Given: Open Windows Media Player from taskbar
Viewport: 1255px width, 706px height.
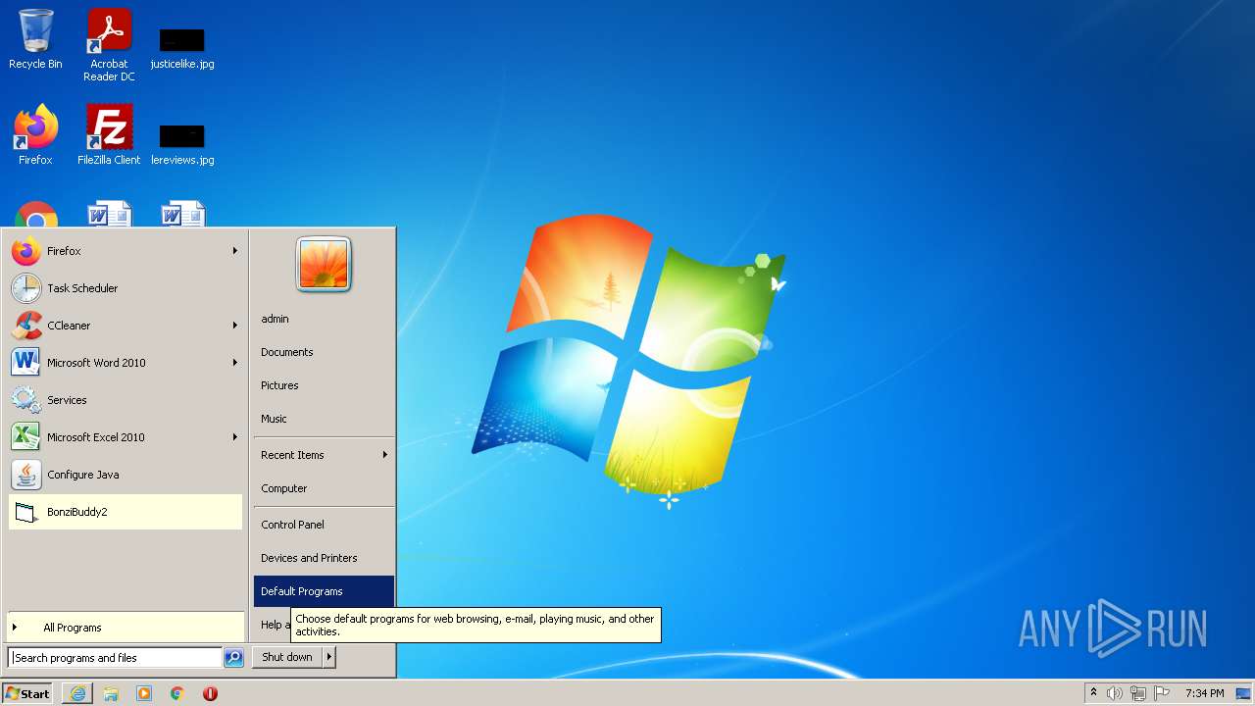Looking at the screenshot, I should click(144, 693).
